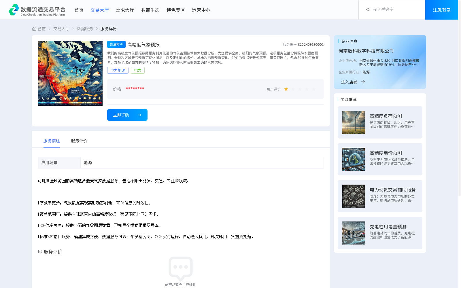The image size is (461, 288).
Task: Open 交易大厅 in the top navigation
Action: point(100,10)
